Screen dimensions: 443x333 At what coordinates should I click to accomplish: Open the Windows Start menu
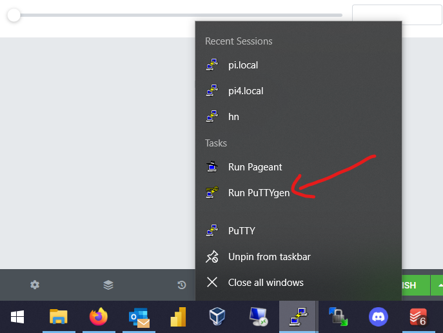pyautogui.click(x=17, y=317)
